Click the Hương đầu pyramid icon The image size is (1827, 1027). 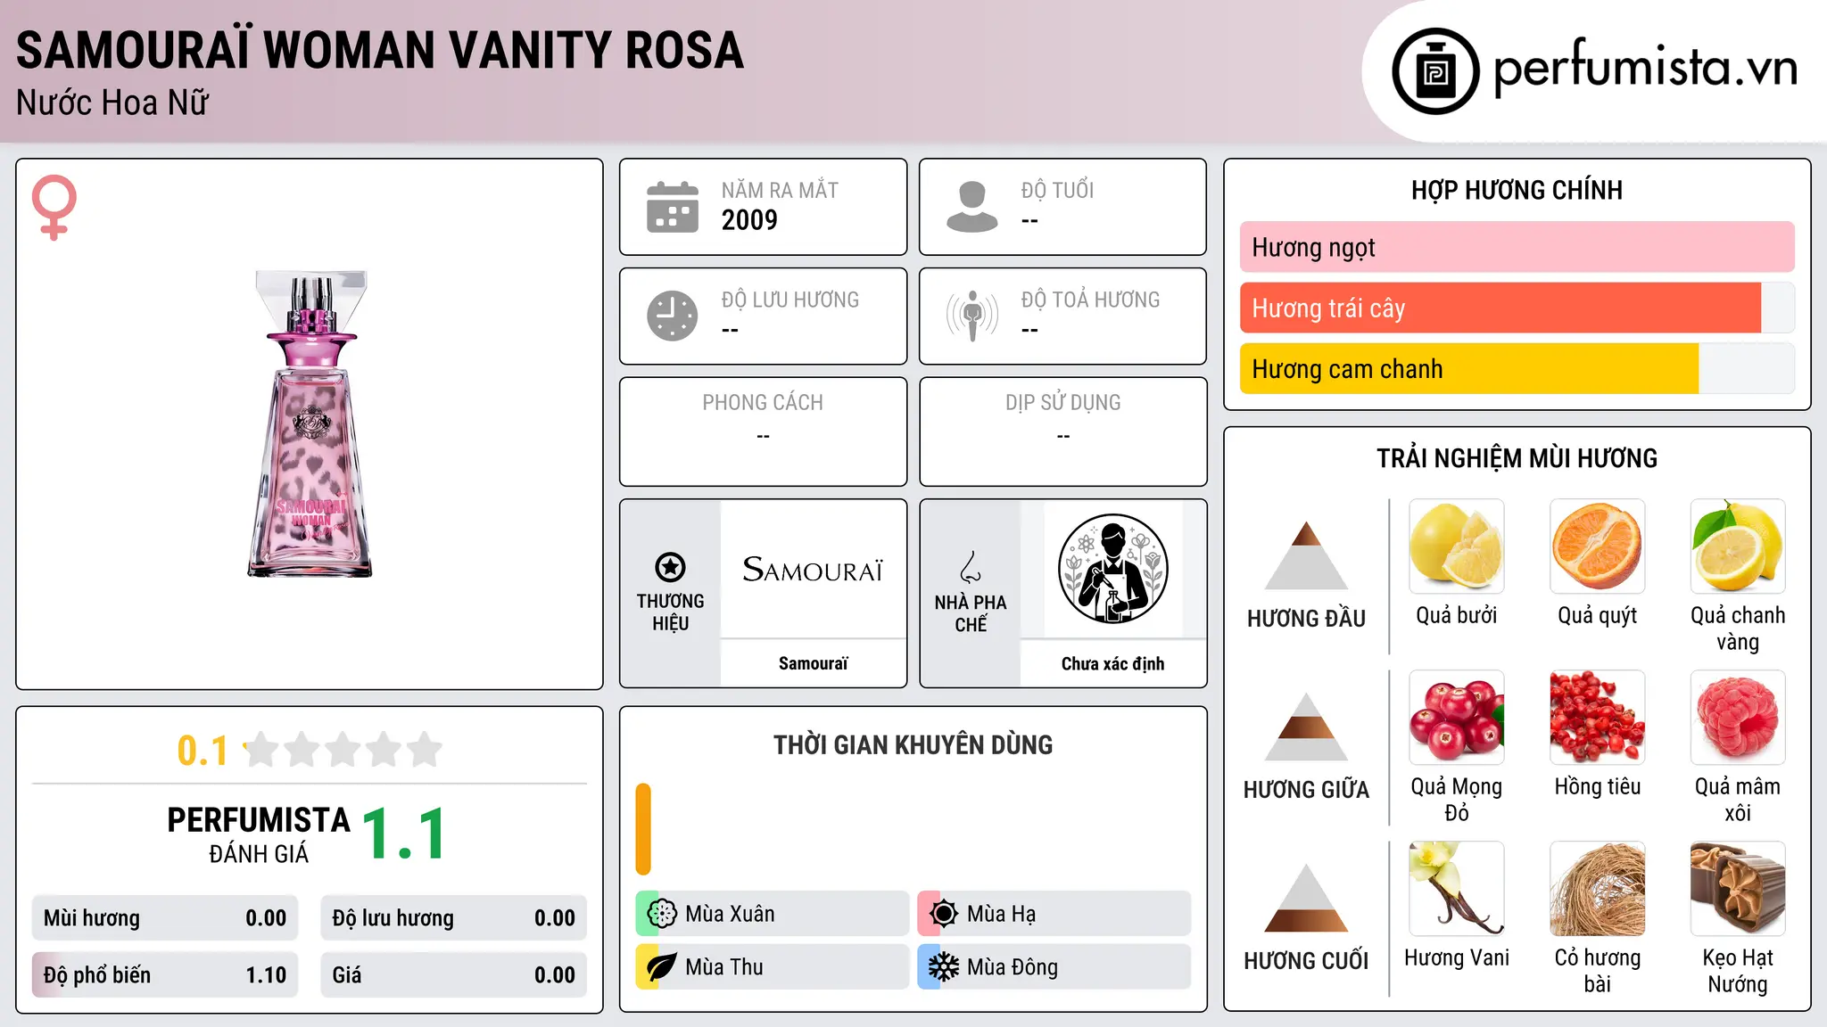pos(1306,555)
